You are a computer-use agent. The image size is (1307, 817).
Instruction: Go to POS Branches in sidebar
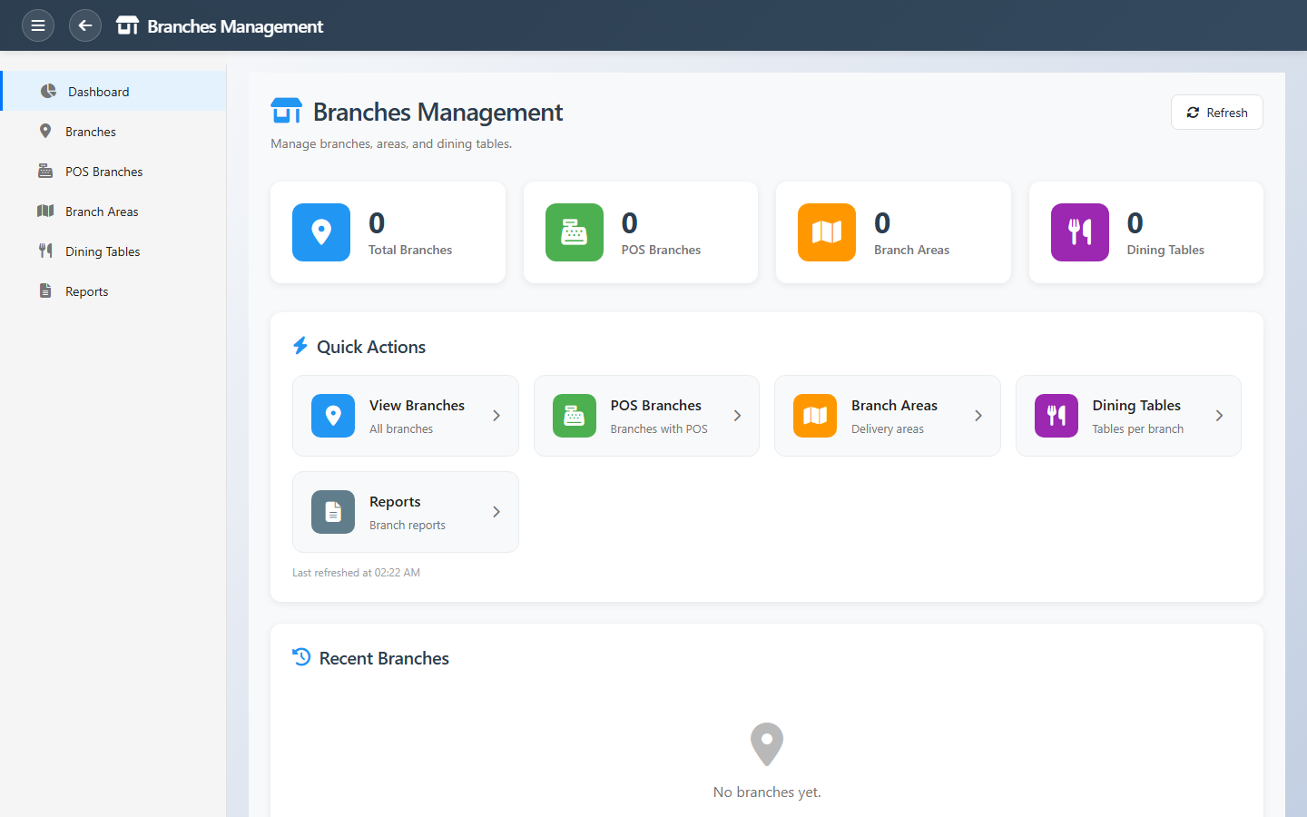(103, 172)
